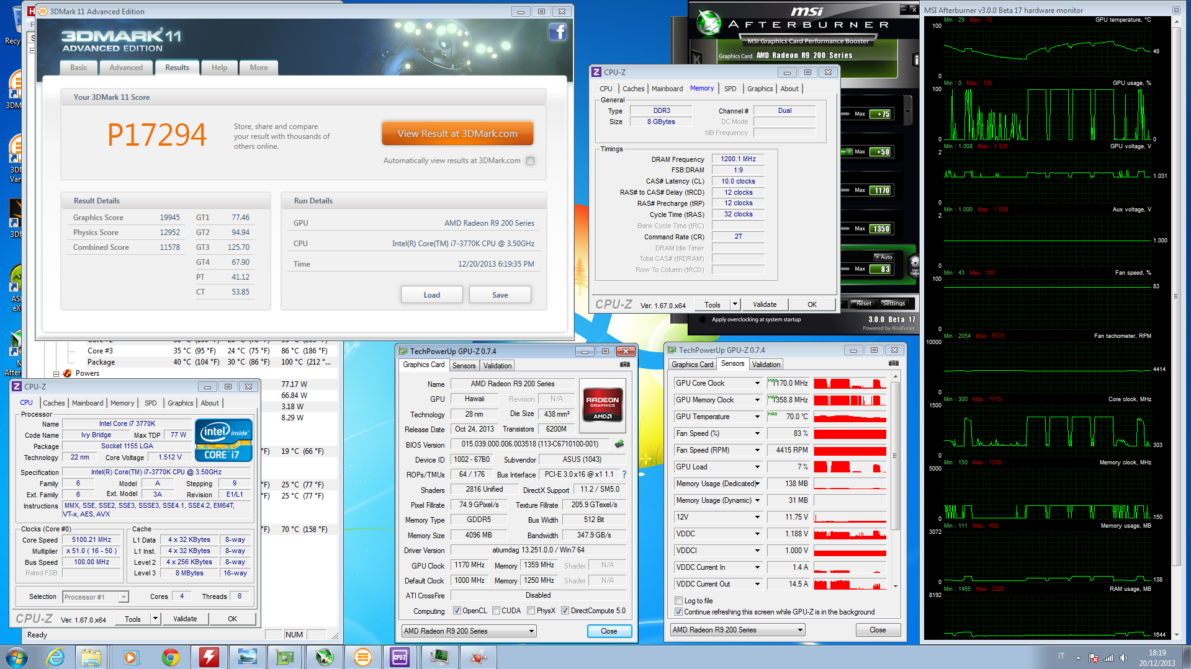Viewport: 1191px width, 669px height.
Task: Open the Processor #1 selection dropdown
Action: pyautogui.click(x=124, y=597)
